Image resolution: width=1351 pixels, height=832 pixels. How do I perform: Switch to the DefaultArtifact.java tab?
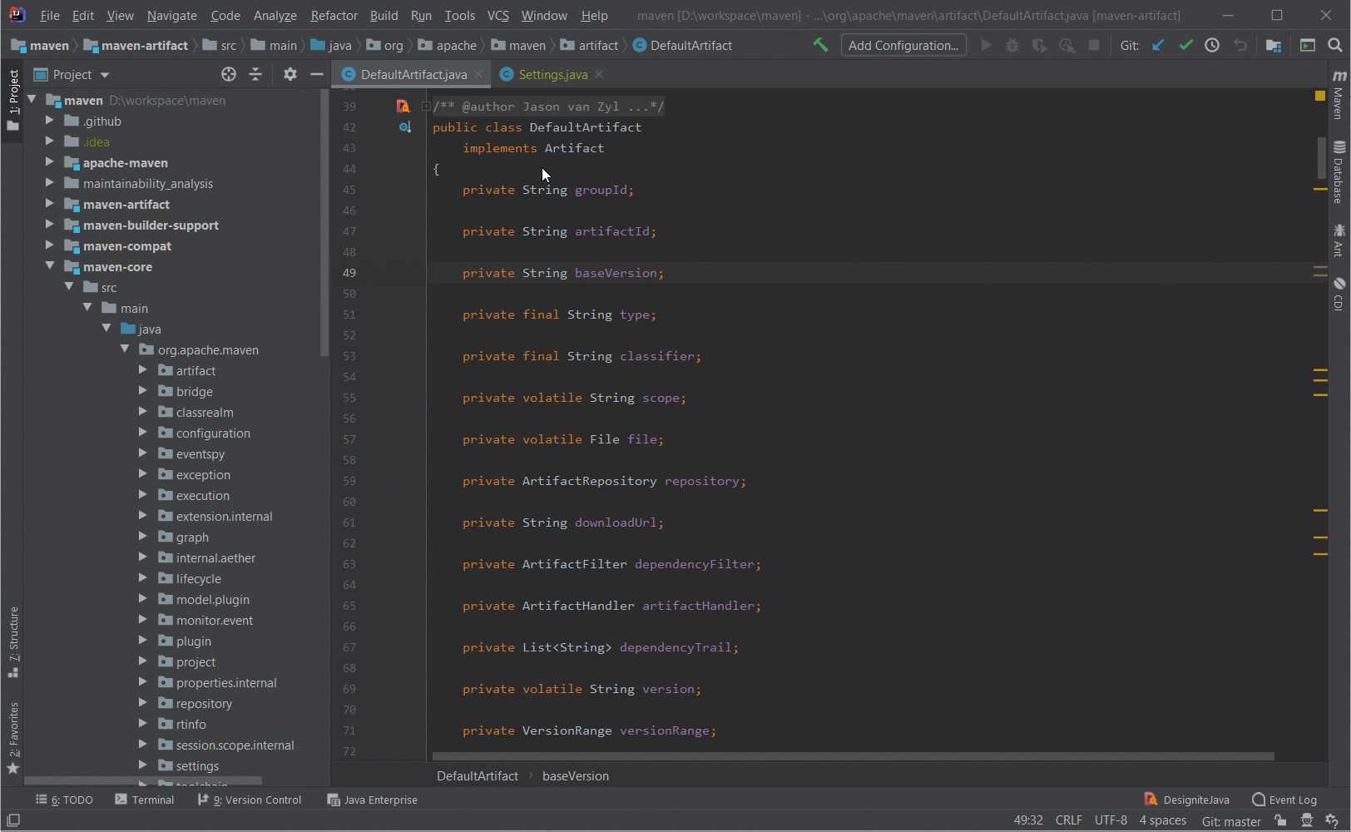pos(413,74)
